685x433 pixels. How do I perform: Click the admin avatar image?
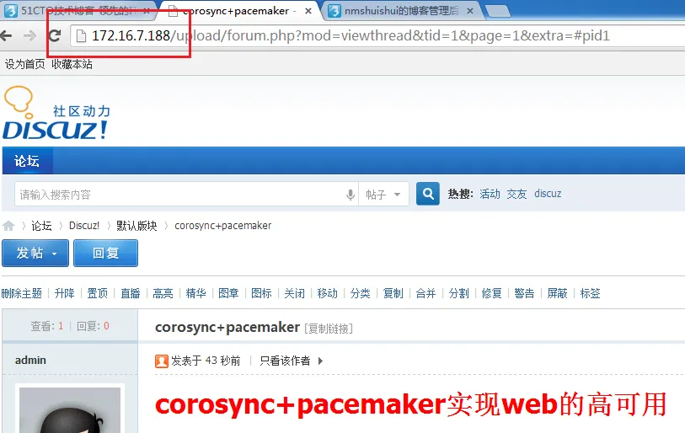[70, 409]
